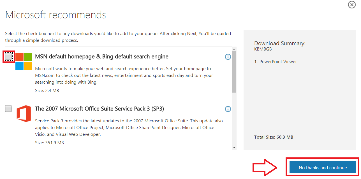Click the Bing offer's four-square Windows-style icon

click(x=24, y=61)
